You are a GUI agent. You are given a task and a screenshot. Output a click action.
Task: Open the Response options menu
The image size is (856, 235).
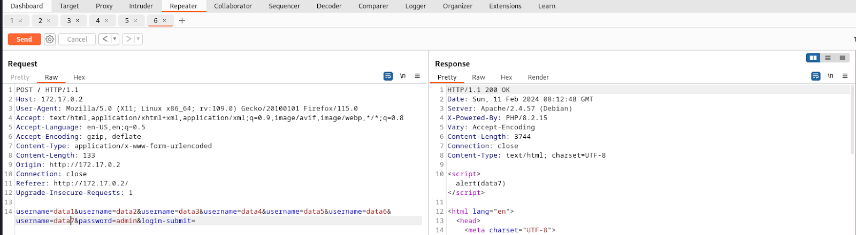[x=845, y=76]
